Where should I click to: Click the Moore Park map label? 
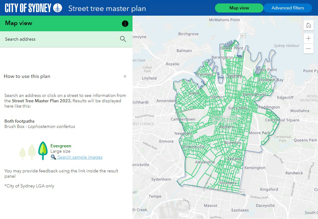click(259, 133)
